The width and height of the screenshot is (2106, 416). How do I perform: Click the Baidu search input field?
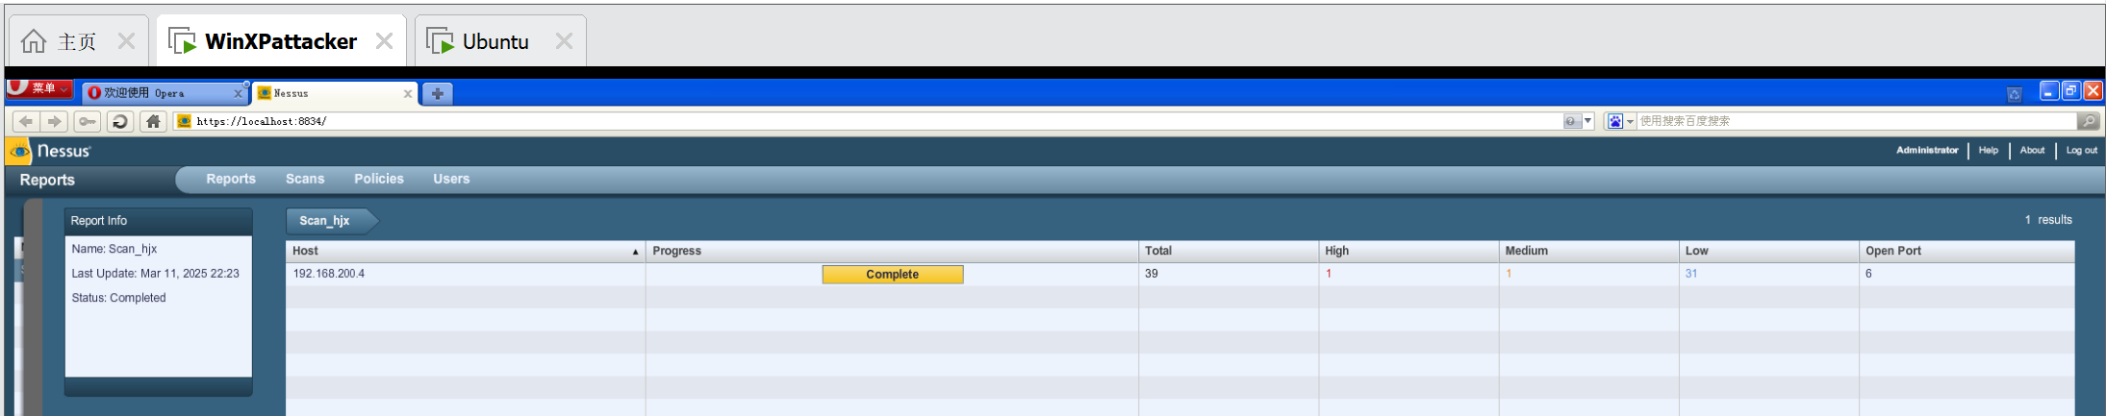tap(1857, 121)
